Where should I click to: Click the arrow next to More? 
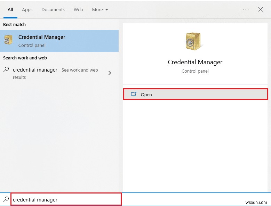tap(106, 10)
